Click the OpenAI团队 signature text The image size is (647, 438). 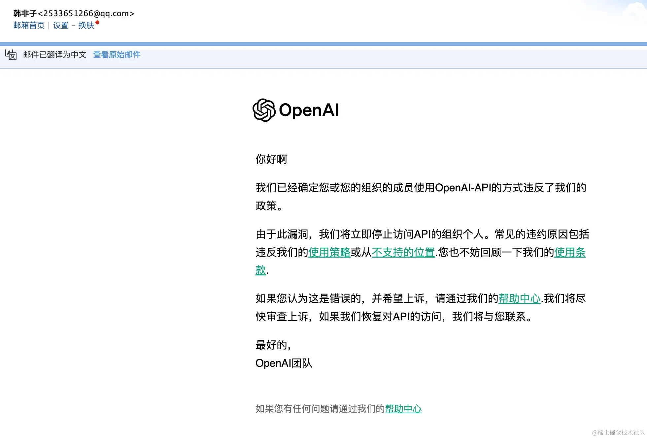click(284, 363)
